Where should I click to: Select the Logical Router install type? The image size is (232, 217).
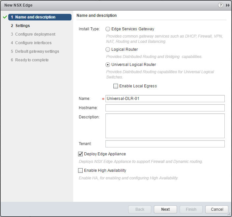tap(108, 49)
